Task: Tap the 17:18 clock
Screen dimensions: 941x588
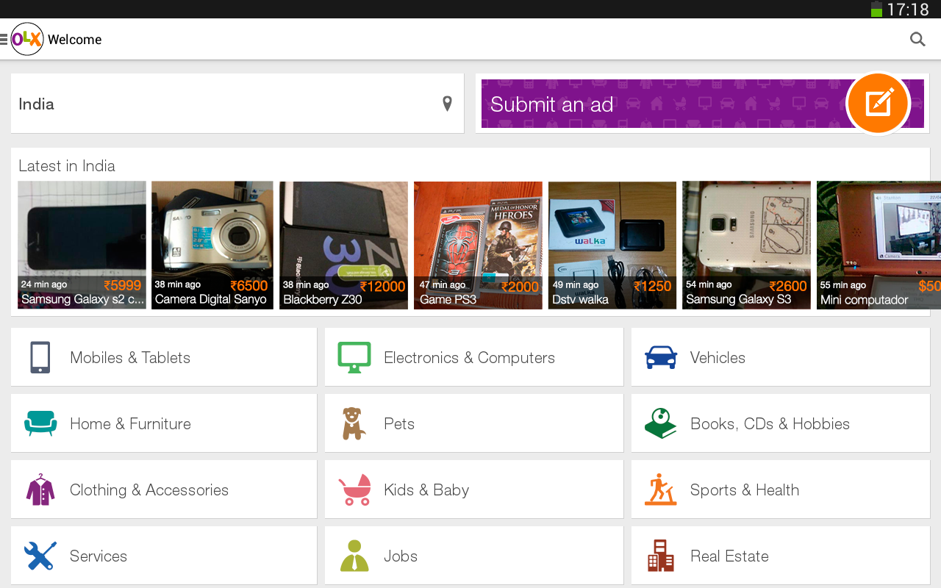Action: pyautogui.click(x=908, y=10)
